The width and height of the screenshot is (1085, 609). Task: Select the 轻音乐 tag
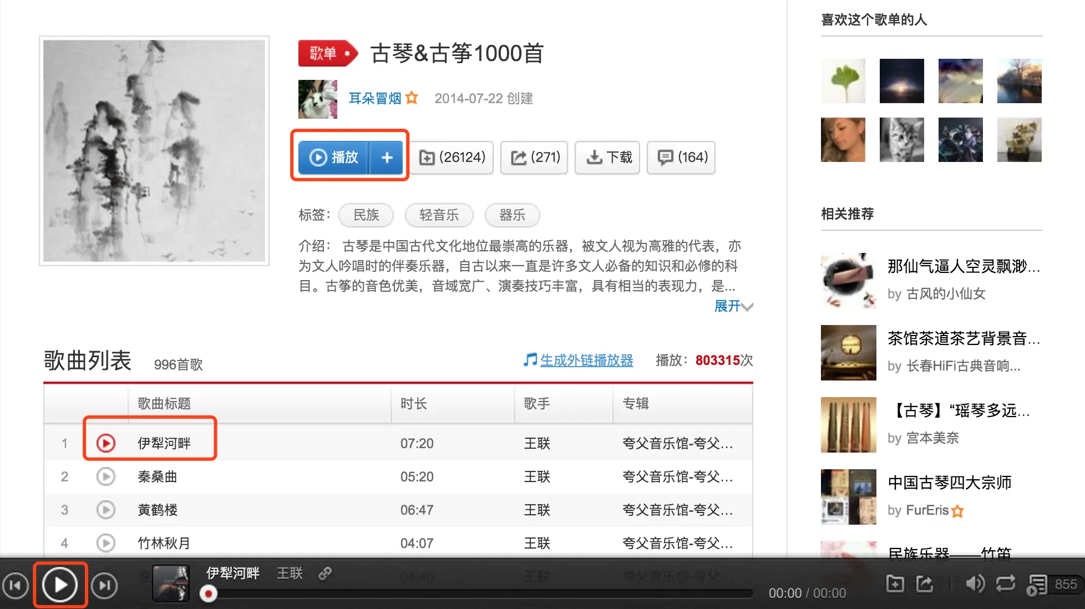pyautogui.click(x=439, y=215)
